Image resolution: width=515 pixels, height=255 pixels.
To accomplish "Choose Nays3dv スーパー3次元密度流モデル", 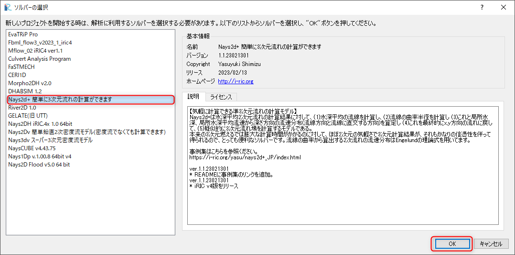I will (90, 140).
